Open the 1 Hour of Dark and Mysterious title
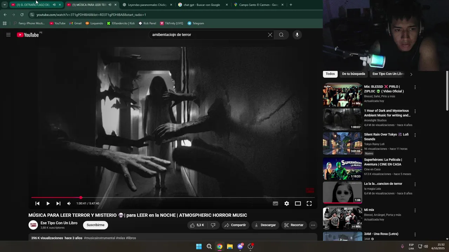The width and height of the screenshot is (449, 252). (387, 113)
